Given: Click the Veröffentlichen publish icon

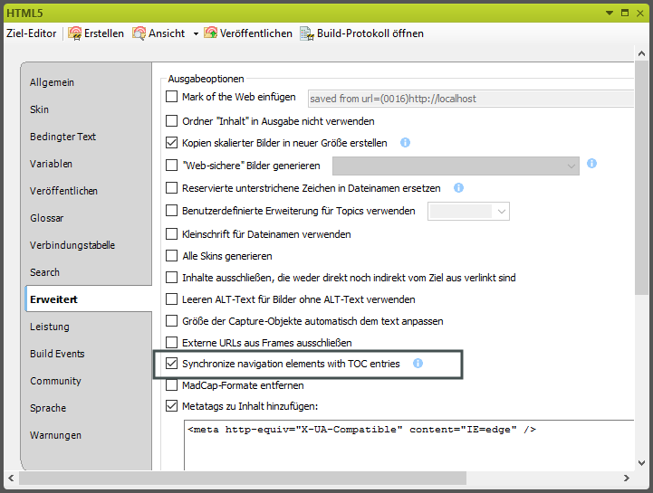Looking at the screenshot, I should [211, 33].
